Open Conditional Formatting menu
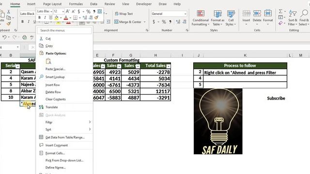The width and height of the screenshot is (310, 174). [201, 18]
